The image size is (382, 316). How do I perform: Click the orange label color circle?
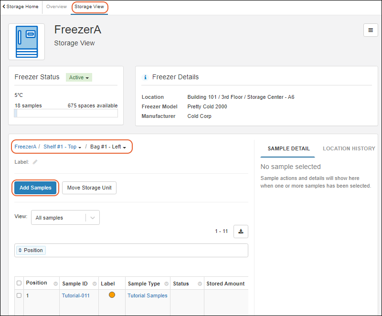[x=112, y=295]
